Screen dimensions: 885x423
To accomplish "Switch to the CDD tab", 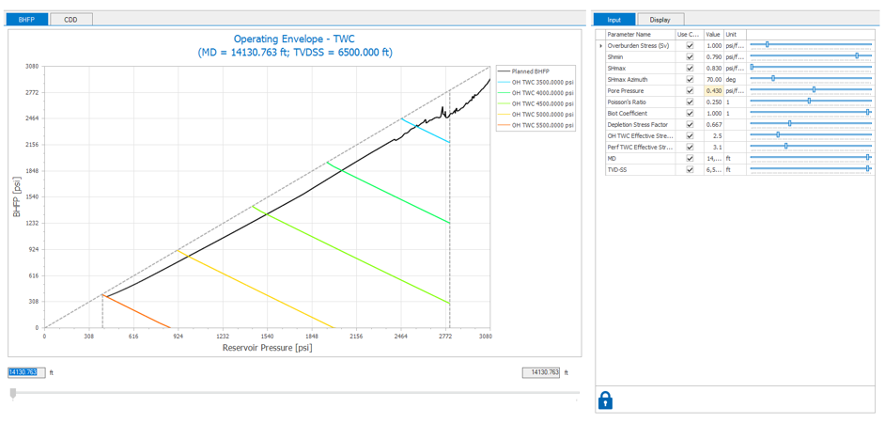I will (70, 19).
